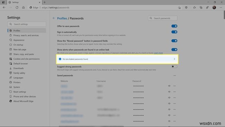The image size is (225, 127).
Task: Reveal the fourth saved password with the eye icon
Action: (x=169, y=103)
